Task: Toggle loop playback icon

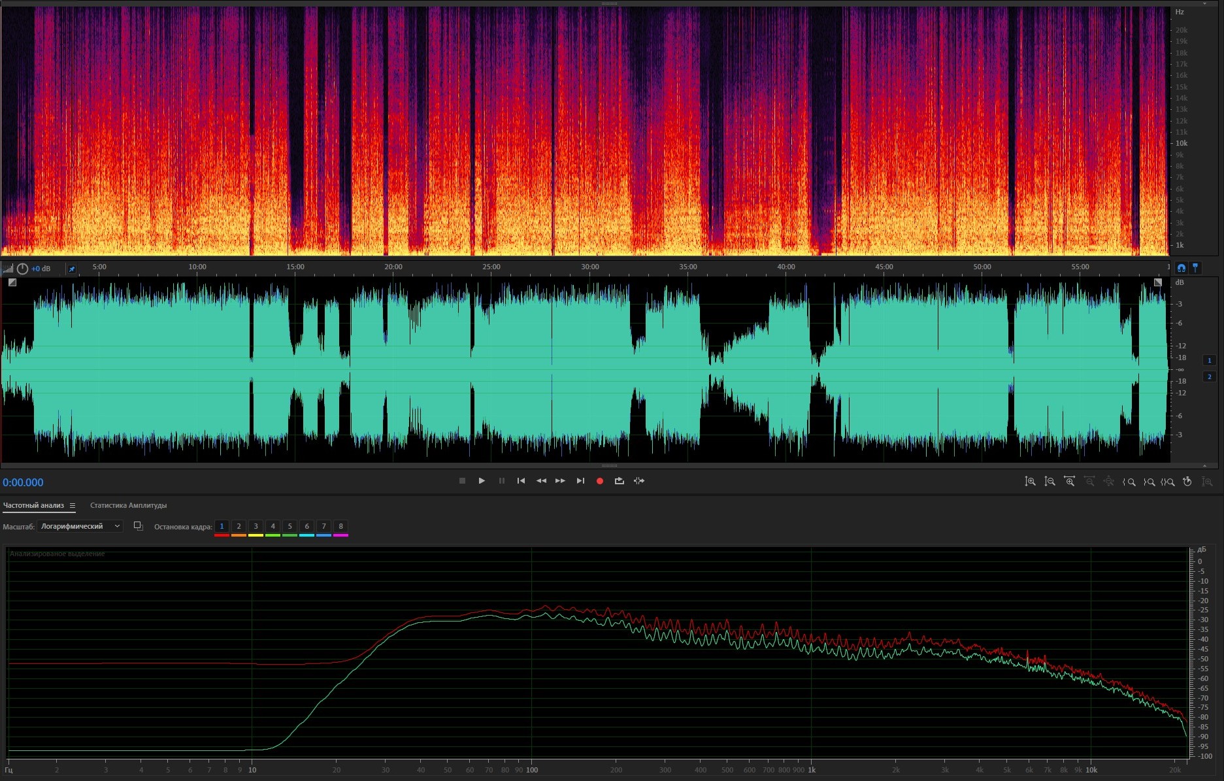Action: click(x=619, y=481)
